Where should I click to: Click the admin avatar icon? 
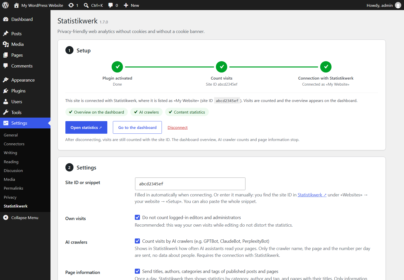[x=398, y=5]
